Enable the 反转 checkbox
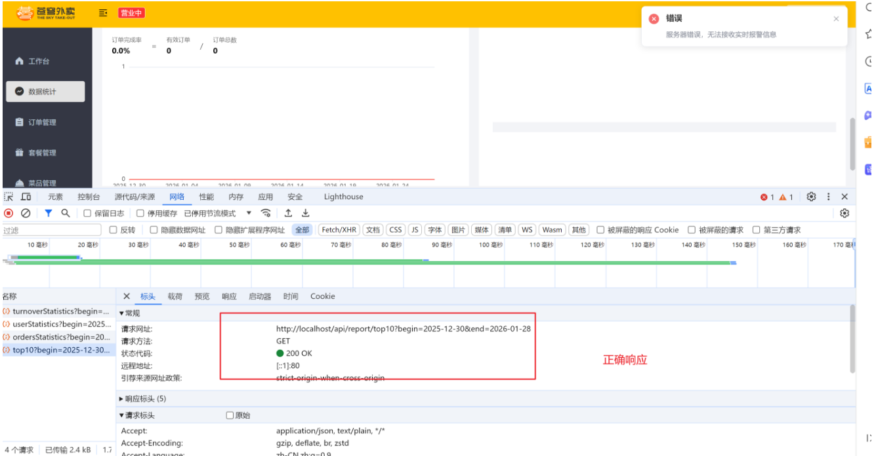The height and width of the screenshot is (456, 876). point(113,230)
